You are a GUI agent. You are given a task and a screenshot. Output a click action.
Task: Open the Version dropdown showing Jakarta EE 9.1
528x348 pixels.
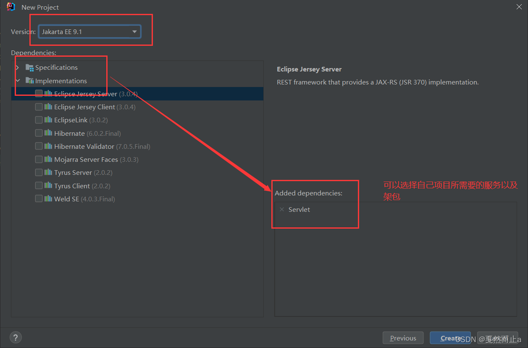pyautogui.click(x=89, y=32)
